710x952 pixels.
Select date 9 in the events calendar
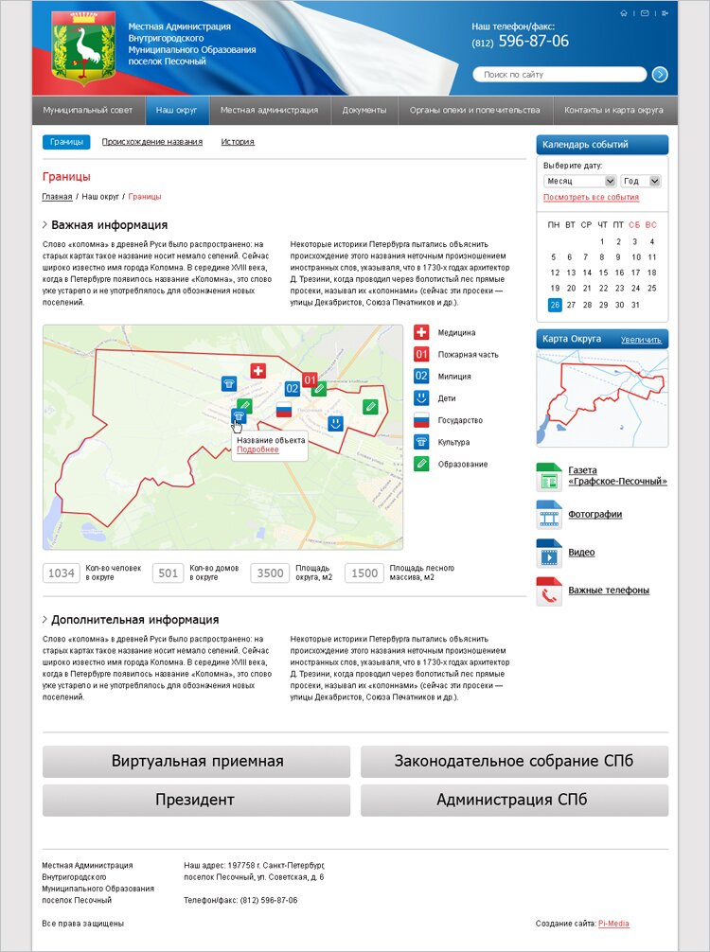618,256
